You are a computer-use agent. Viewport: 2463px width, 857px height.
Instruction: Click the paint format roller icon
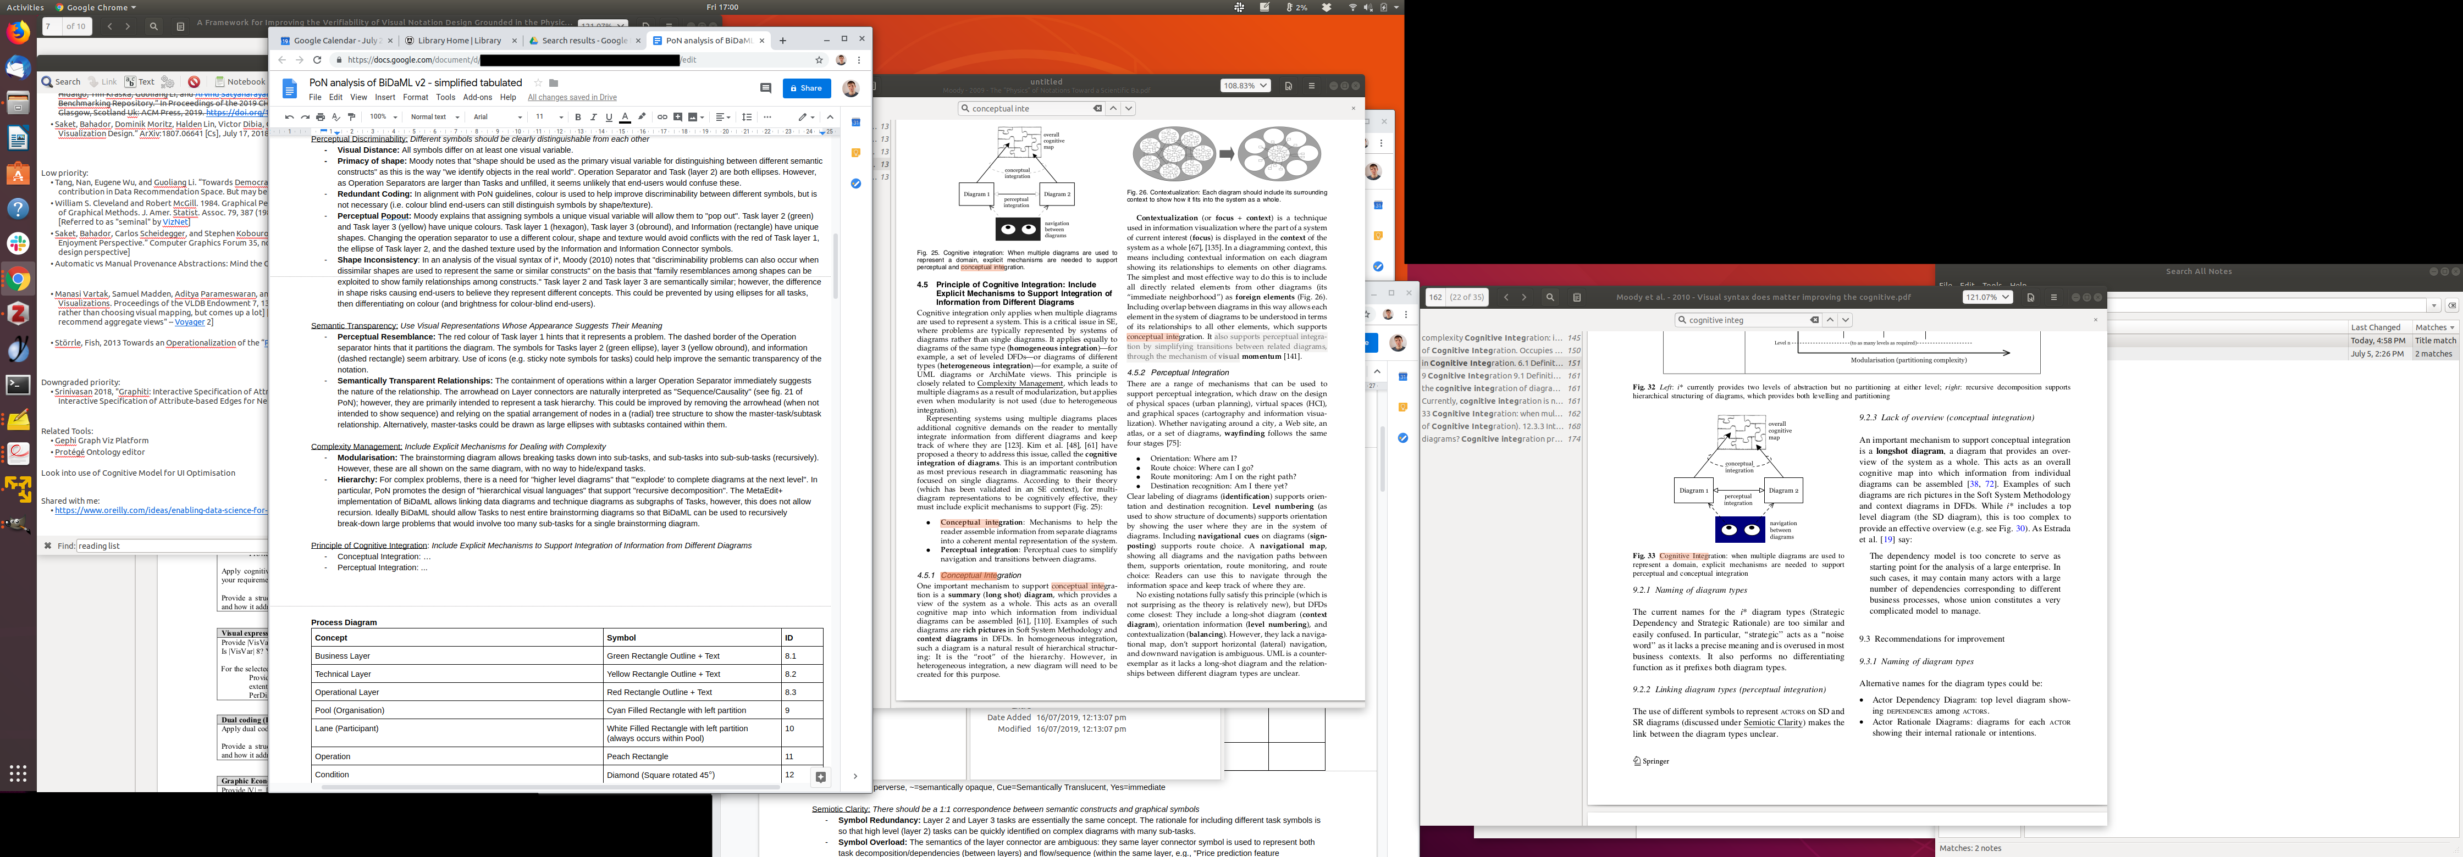pyautogui.click(x=352, y=118)
